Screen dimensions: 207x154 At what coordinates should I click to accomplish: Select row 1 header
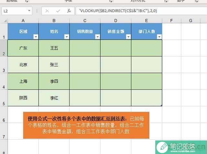pyautogui.click(x=4, y=31)
